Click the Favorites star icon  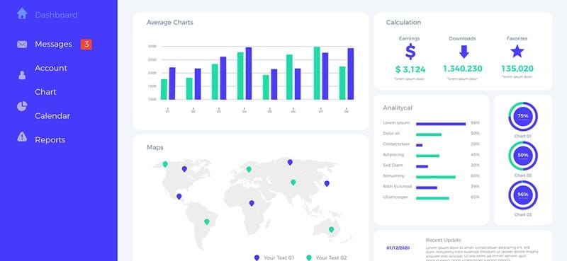pos(517,51)
